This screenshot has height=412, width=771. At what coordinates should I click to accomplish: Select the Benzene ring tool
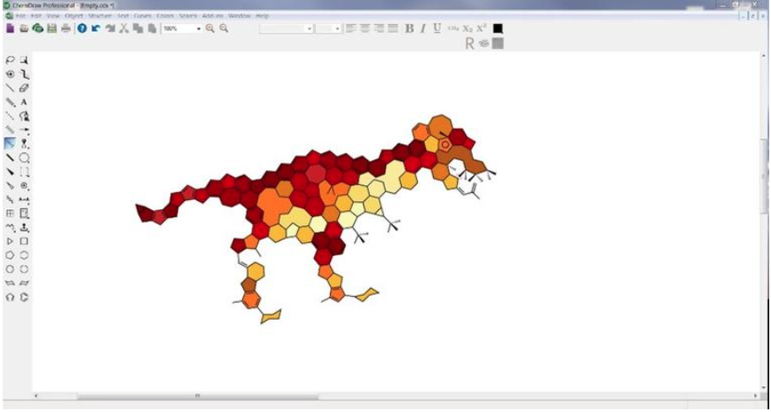(24, 297)
